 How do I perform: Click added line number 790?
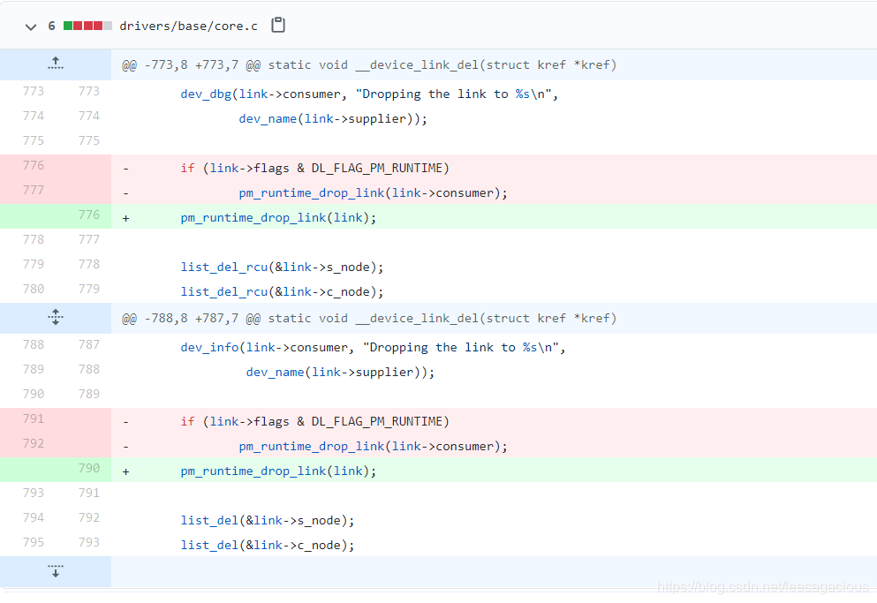pos(89,468)
